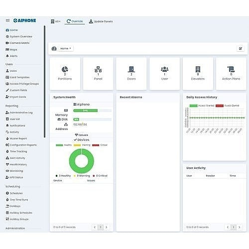Click the Override button
Viewport: 249px width, 249px height.
(x=75, y=21)
